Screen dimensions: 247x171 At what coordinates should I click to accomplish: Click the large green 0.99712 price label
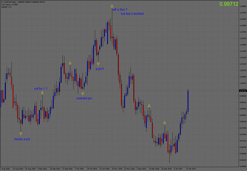pos(229,4)
